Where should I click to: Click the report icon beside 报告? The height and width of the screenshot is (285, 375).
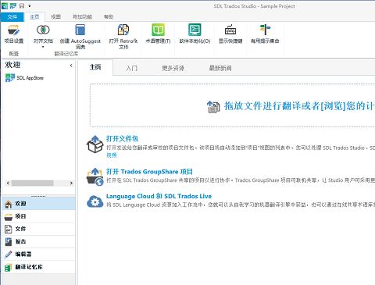[x=9, y=242]
